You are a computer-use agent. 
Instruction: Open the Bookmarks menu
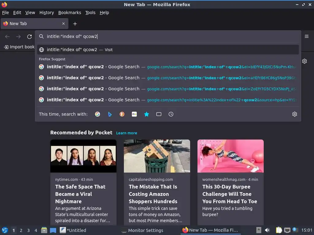tap(70, 13)
